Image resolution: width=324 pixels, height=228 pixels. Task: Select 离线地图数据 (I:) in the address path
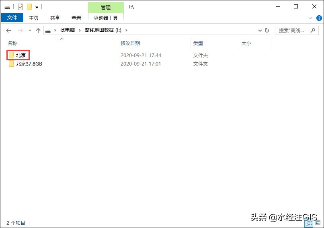(103, 30)
